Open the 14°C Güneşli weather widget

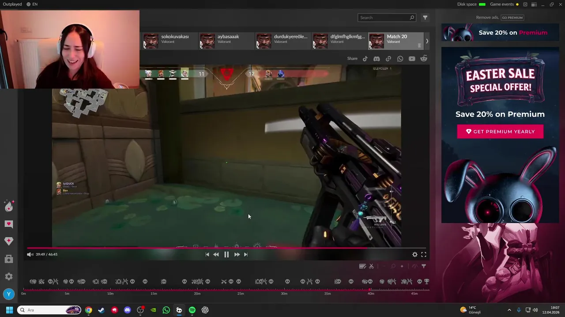click(471, 310)
